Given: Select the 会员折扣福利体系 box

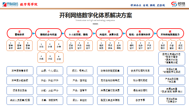Looking at the screenshot, I should click(141, 71).
